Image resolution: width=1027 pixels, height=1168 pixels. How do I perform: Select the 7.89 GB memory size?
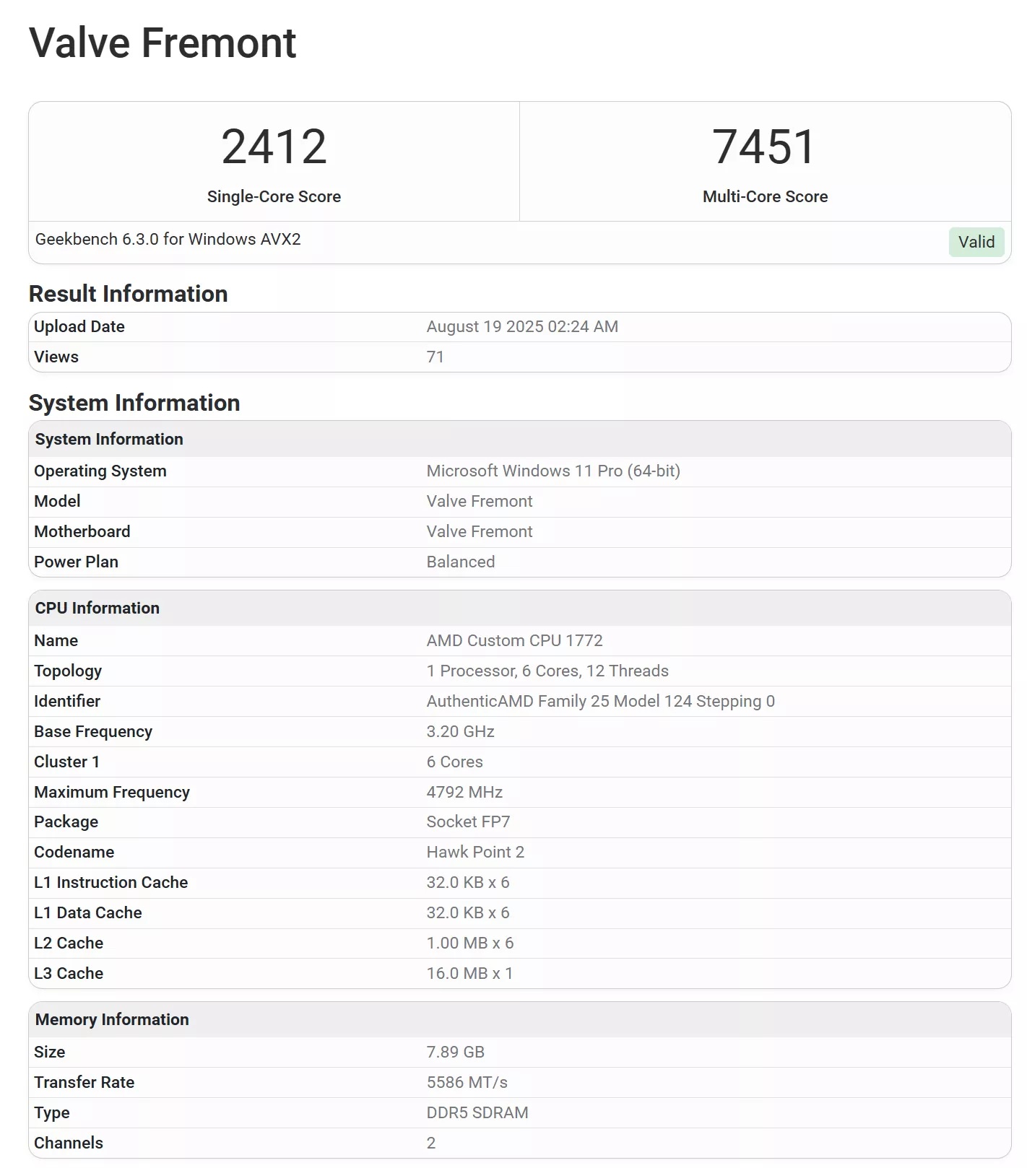(x=456, y=1052)
